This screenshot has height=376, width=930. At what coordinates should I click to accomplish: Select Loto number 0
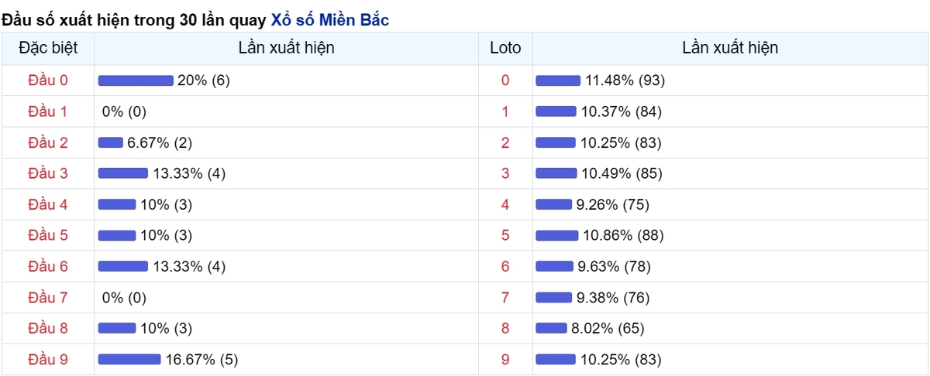point(505,80)
